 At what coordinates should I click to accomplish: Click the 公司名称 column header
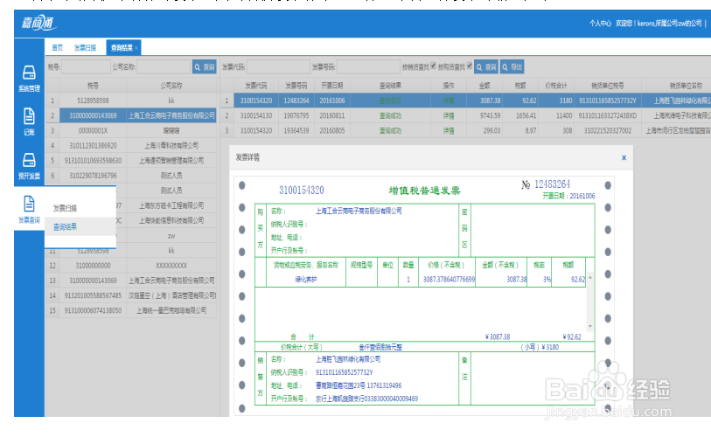tap(171, 86)
